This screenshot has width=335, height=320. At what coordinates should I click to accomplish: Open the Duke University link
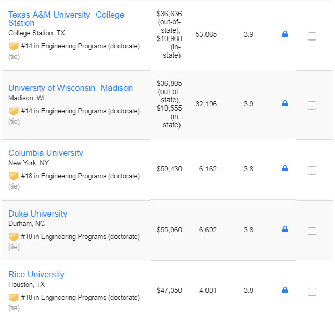[x=38, y=214]
